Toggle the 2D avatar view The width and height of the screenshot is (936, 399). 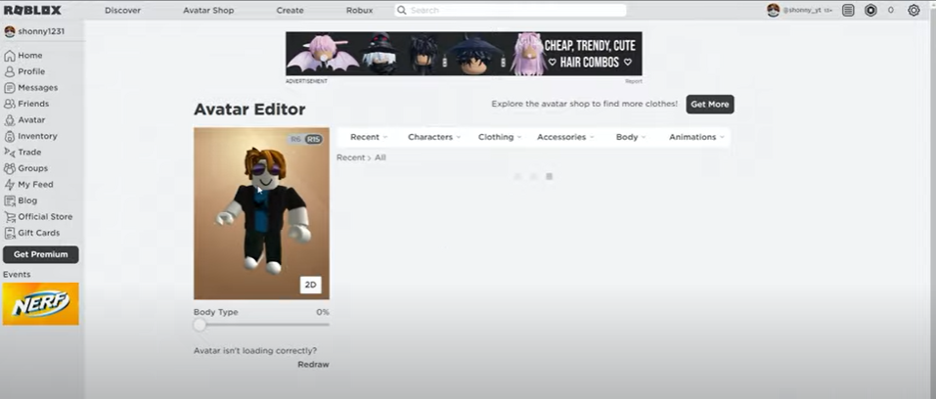click(310, 285)
